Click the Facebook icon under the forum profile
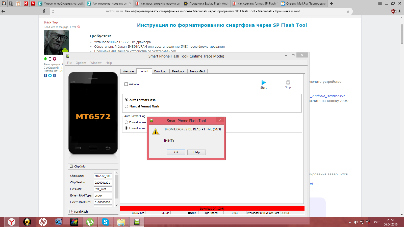This screenshot has height=227, width=404. (x=45, y=75)
